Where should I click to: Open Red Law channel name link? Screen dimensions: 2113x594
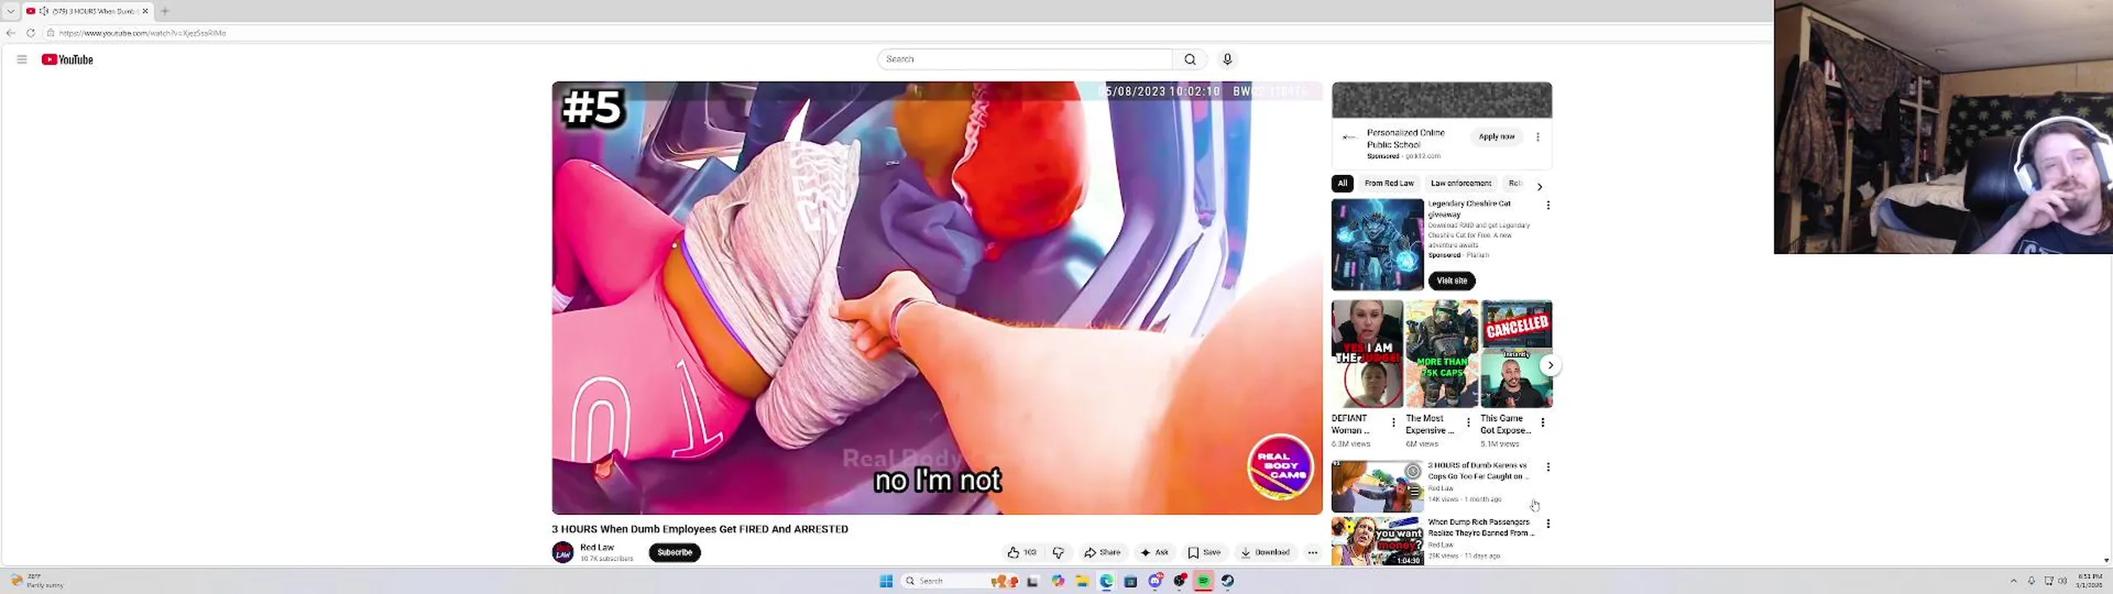click(x=597, y=548)
